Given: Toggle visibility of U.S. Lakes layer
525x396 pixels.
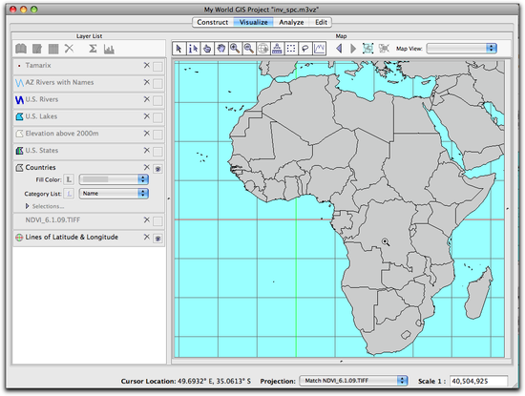Looking at the screenshot, I should (x=157, y=117).
